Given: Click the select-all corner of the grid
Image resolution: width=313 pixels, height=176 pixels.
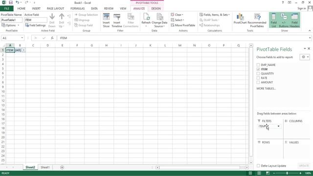Looking at the screenshot, I should (3, 45).
